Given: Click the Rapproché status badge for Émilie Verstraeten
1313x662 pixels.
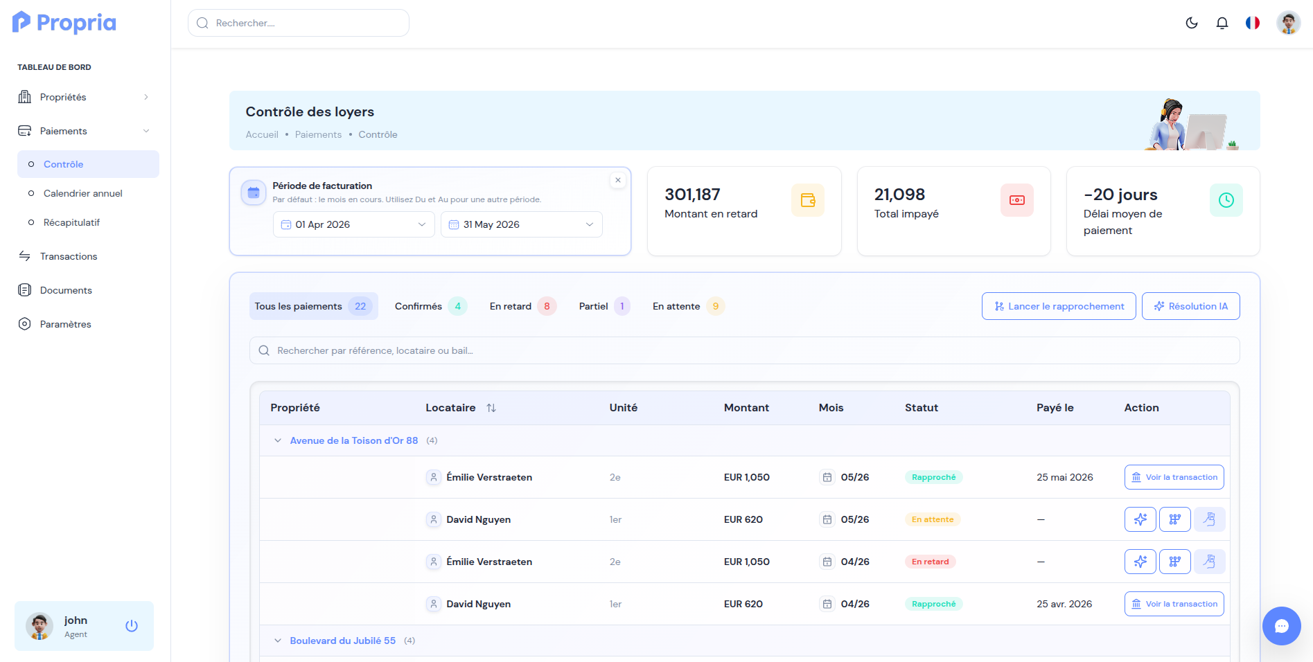Looking at the screenshot, I should pyautogui.click(x=933, y=477).
